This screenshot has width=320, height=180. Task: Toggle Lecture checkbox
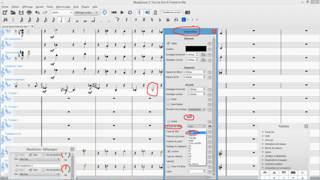coord(169,151)
